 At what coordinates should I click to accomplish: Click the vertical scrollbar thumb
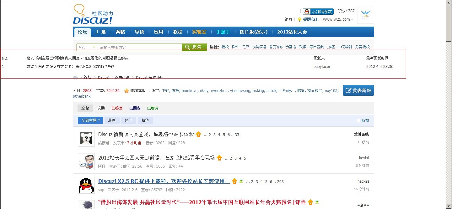[449, 23]
